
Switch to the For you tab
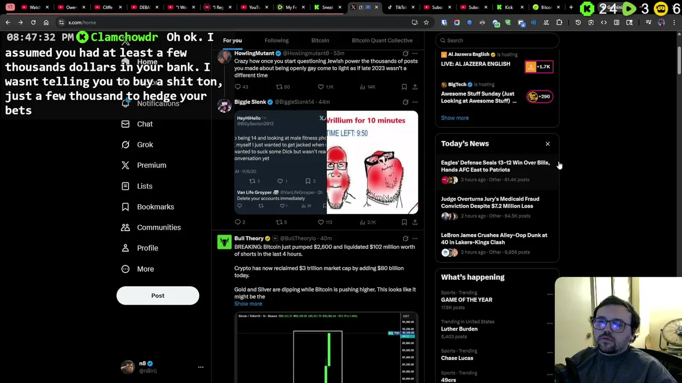[x=232, y=40]
